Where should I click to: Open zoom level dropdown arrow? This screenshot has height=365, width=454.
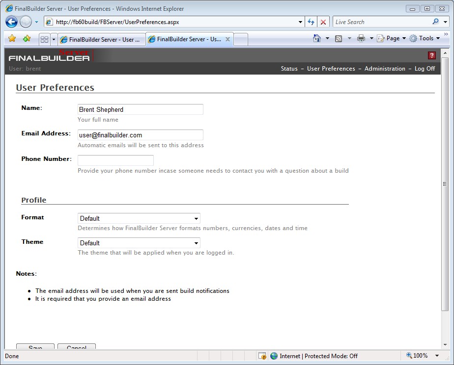pyautogui.click(x=437, y=356)
